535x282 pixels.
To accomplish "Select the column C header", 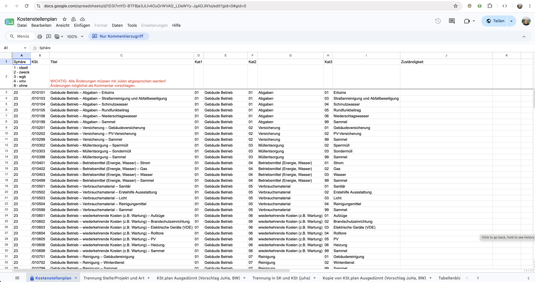I will tap(122, 55).
